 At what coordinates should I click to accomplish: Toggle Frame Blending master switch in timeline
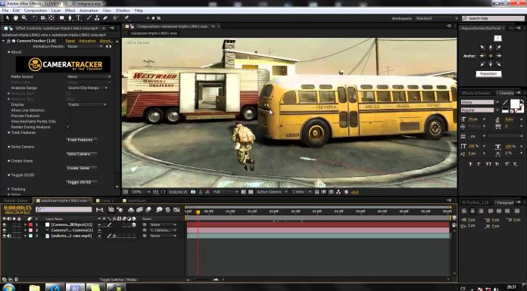point(139,209)
